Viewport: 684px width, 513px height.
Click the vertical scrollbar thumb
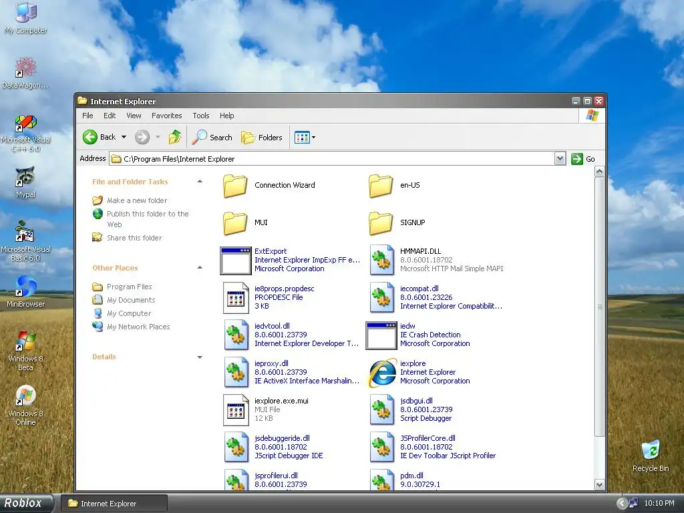599,307
